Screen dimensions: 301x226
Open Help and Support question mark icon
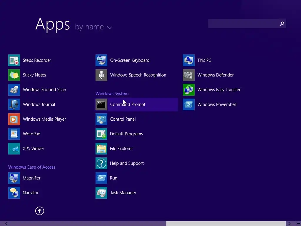[x=101, y=163]
